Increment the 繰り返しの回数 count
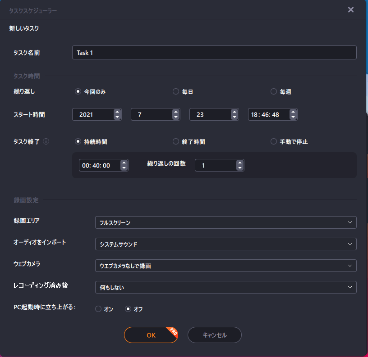368x357 pixels. [240, 163]
